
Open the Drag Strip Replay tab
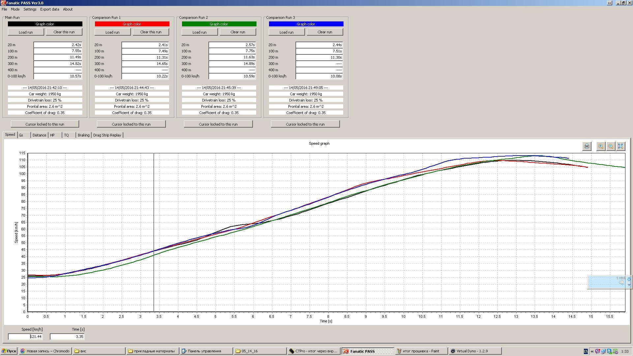point(107,135)
